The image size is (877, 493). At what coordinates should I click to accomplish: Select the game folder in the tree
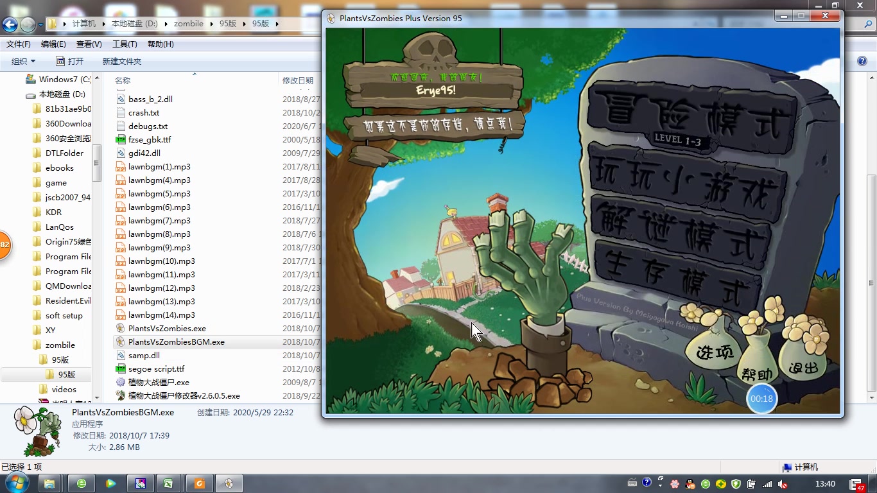[x=56, y=182]
